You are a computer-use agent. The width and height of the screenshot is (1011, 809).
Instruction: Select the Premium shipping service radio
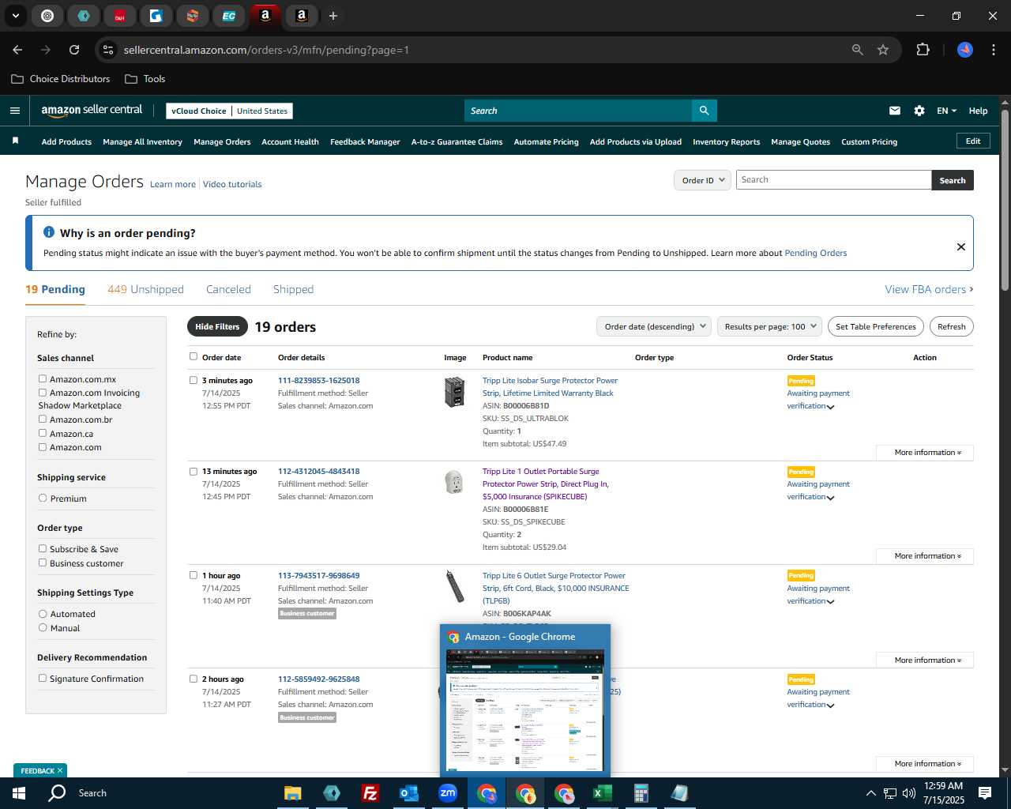(43, 499)
